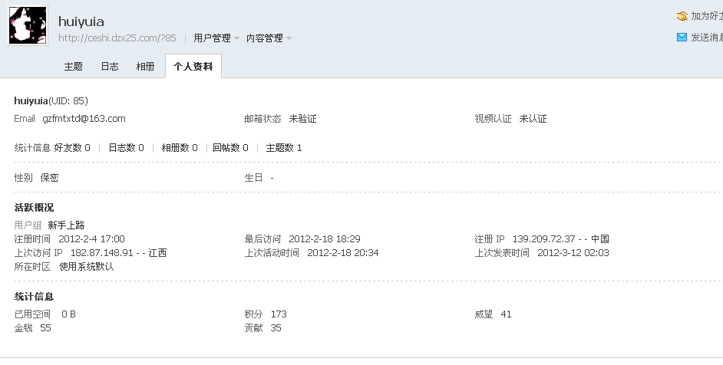Click the send message envelope icon

(682, 37)
